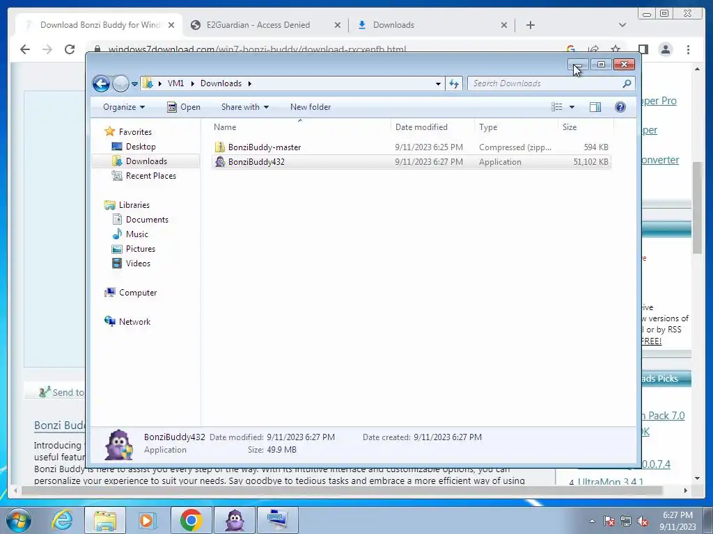Open the Videos library
Viewport: 713px width, 534px height.
click(x=138, y=264)
